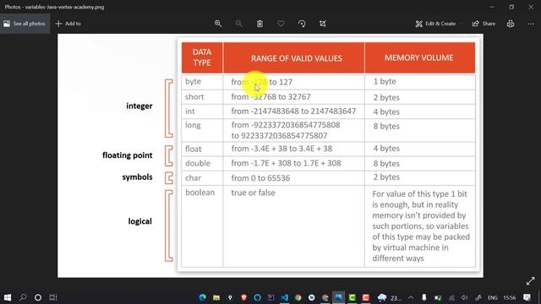Open taskbar Search magnifier

click(x=23, y=297)
